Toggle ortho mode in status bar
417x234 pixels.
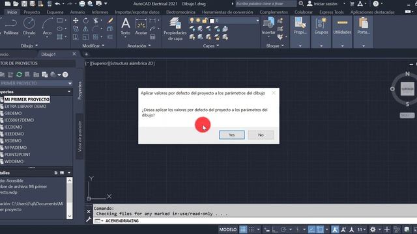[275, 229]
